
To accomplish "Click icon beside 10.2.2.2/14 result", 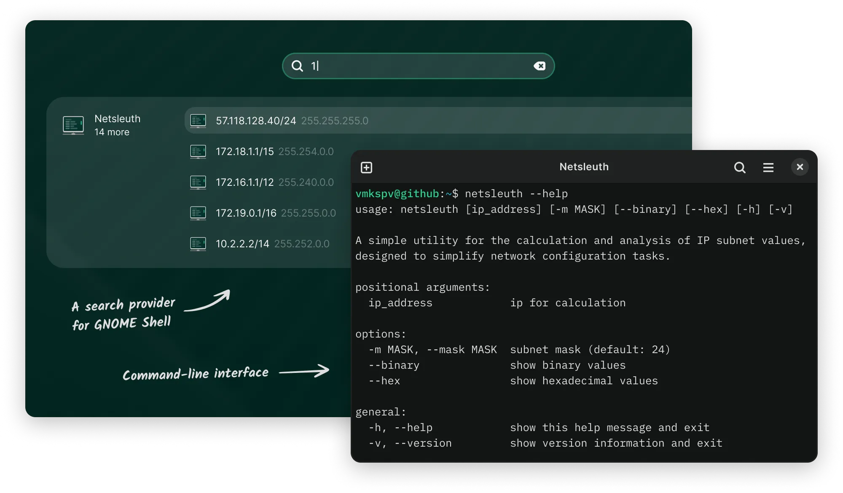I will [x=198, y=244].
